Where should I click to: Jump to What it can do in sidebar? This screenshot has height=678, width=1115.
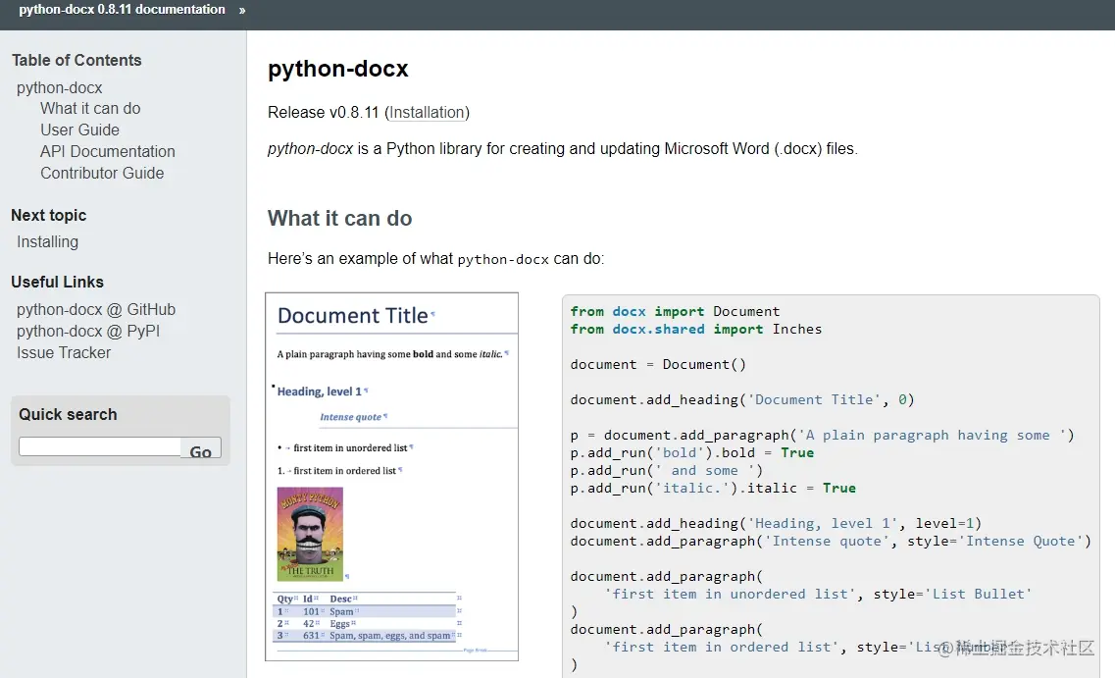90,108
